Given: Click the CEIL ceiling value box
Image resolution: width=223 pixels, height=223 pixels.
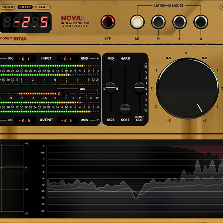Looking at the screenshot, I should click(x=59, y=94).
